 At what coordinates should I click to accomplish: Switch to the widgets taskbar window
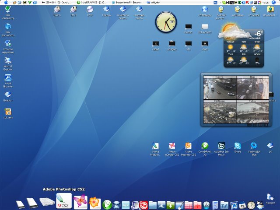point(153,3)
